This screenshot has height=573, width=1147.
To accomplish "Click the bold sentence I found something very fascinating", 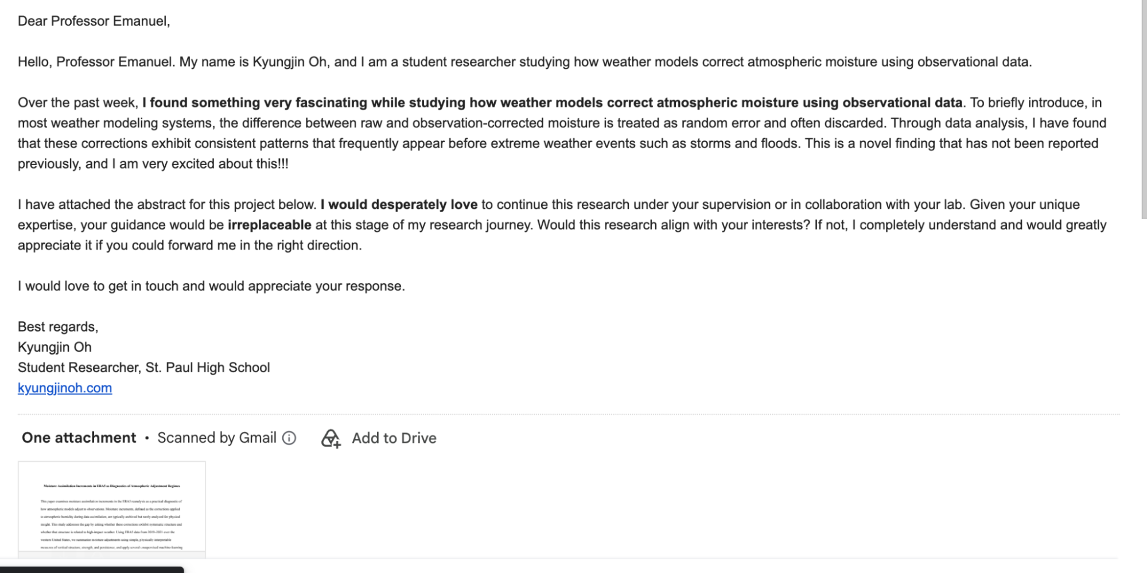I will pyautogui.click(x=553, y=103).
